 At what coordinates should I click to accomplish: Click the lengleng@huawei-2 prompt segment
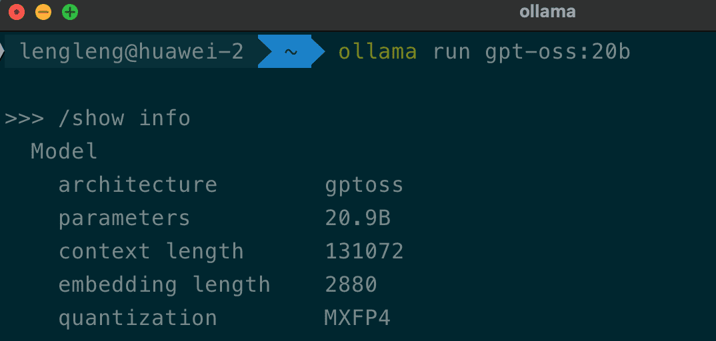131,52
